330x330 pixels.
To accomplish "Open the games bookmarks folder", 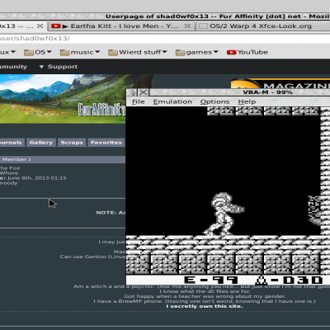I will point(197,52).
